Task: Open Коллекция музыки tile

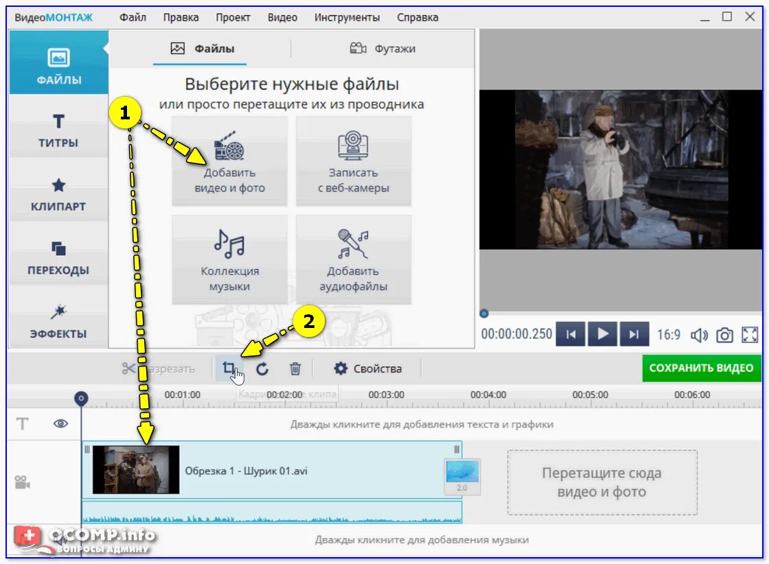Action: [229, 260]
